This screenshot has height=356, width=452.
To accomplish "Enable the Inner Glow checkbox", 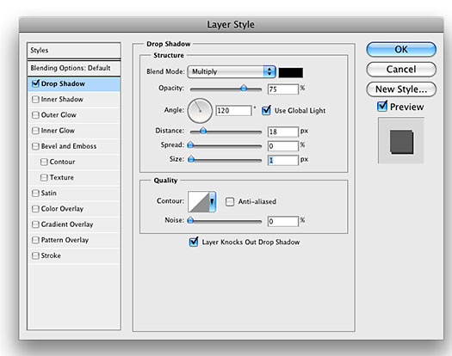I will pos(35,131).
